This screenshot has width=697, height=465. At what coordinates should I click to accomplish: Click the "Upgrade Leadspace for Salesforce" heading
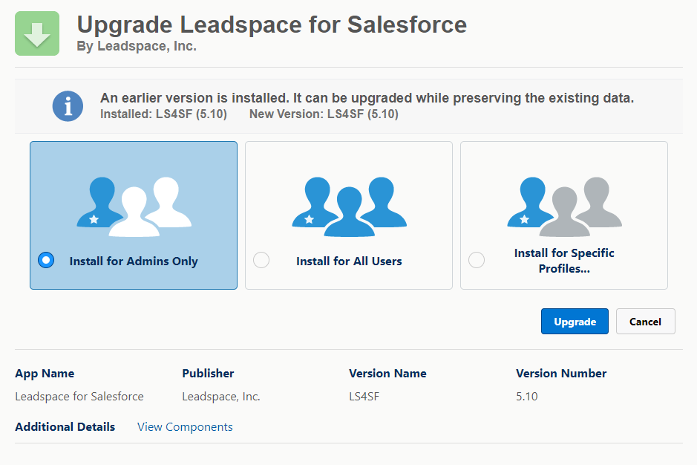point(272,25)
